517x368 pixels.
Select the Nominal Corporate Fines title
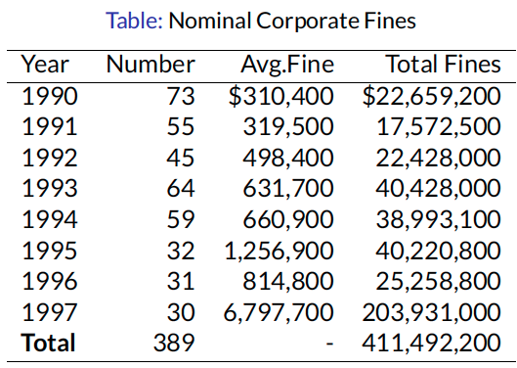point(292,22)
